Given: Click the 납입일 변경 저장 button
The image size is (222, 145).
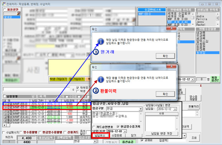Looking at the screenshot, I should click(162, 134).
